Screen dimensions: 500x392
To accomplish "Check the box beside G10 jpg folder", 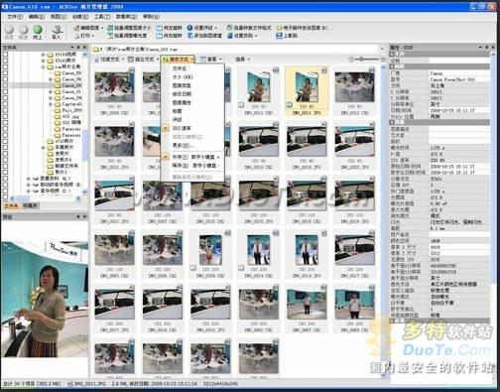I will pos(5,116).
